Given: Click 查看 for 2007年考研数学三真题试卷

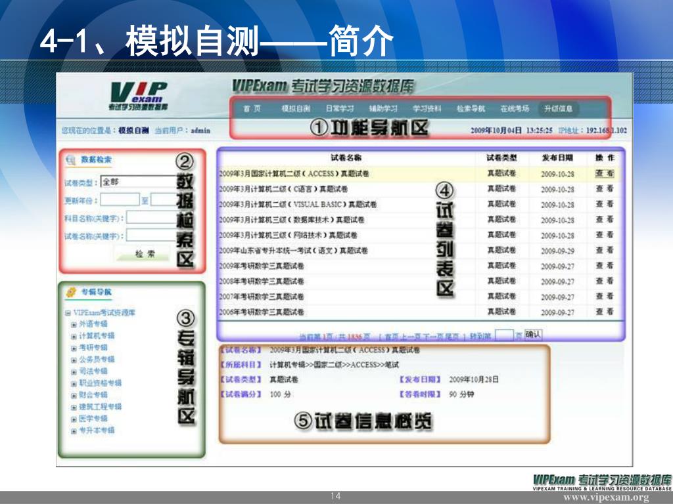Looking at the screenshot, I should point(605,297).
